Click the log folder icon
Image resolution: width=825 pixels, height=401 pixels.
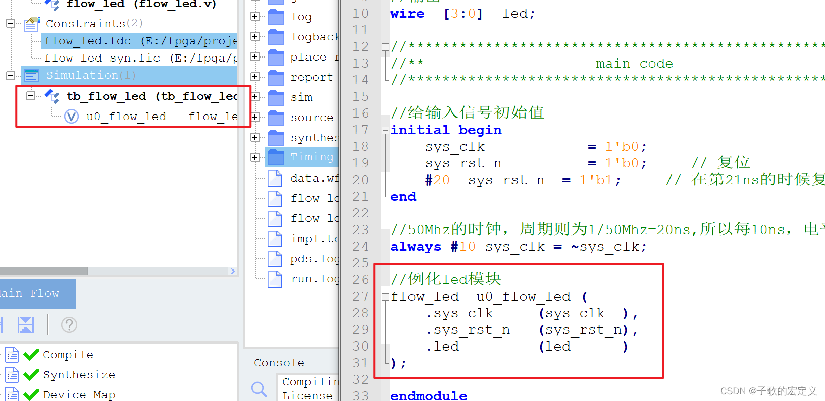(x=276, y=17)
